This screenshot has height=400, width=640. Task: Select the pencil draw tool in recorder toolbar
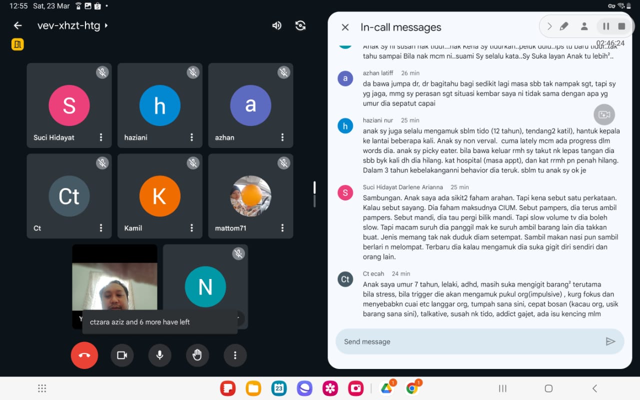point(564,26)
